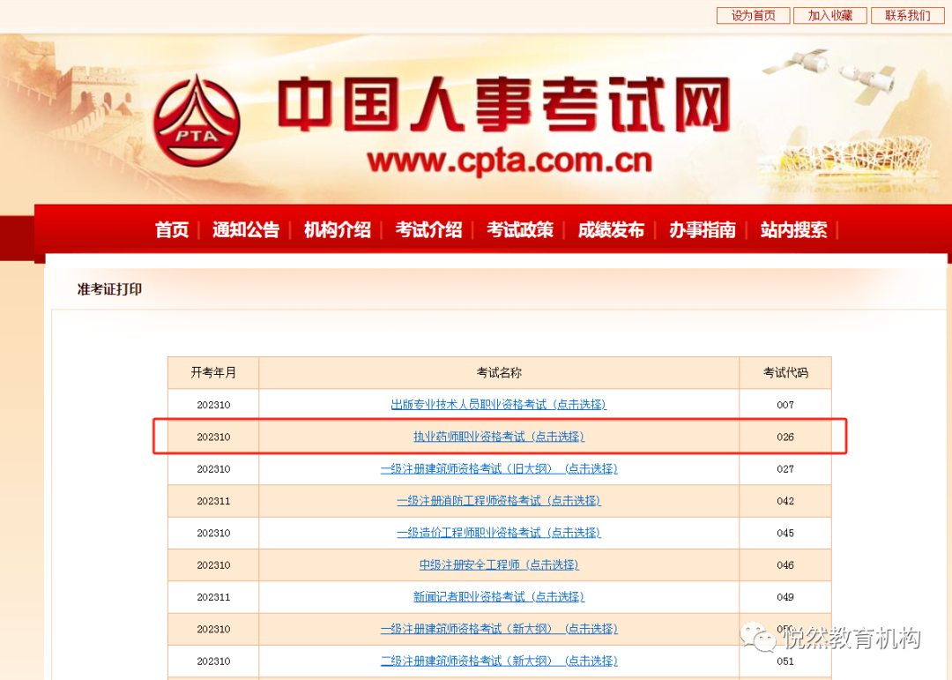Open 成绩发布 in navigation bar
This screenshot has width=952, height=680.
tap(611, 230)
